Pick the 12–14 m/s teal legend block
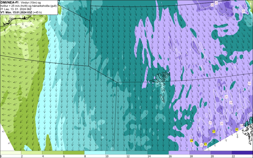 coord(137,153)
